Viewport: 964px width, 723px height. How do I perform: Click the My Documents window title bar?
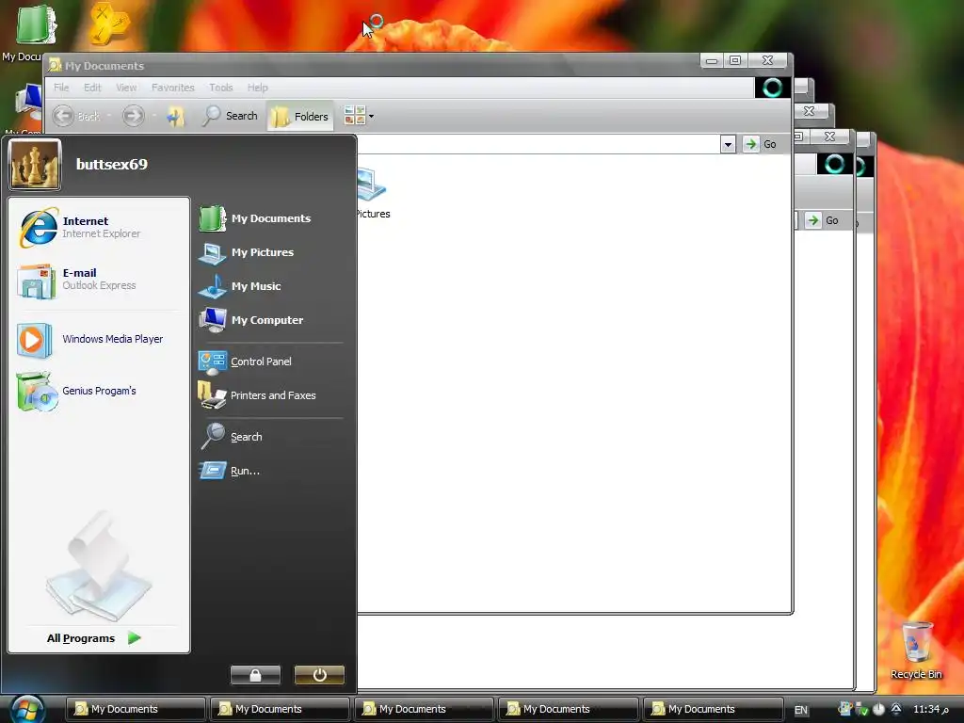tap(375, 65)
